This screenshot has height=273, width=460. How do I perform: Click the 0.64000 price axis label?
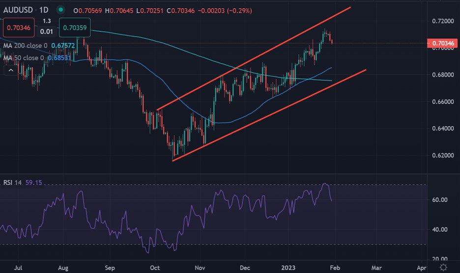(443, 128)
